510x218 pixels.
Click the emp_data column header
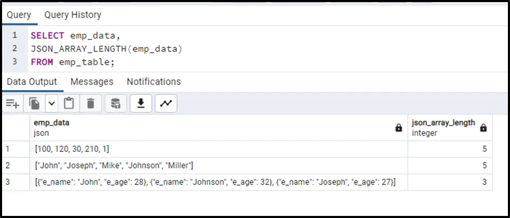coord(52,123)
